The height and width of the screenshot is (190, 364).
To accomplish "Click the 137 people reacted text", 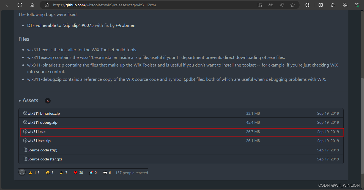I will [x=132, y=173].
